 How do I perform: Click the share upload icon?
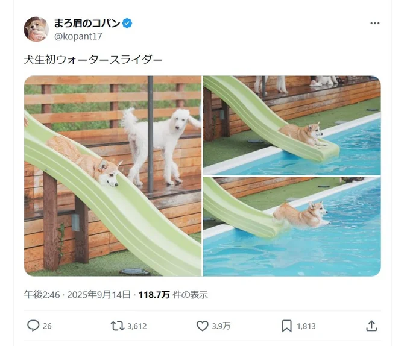pos(371,326)
